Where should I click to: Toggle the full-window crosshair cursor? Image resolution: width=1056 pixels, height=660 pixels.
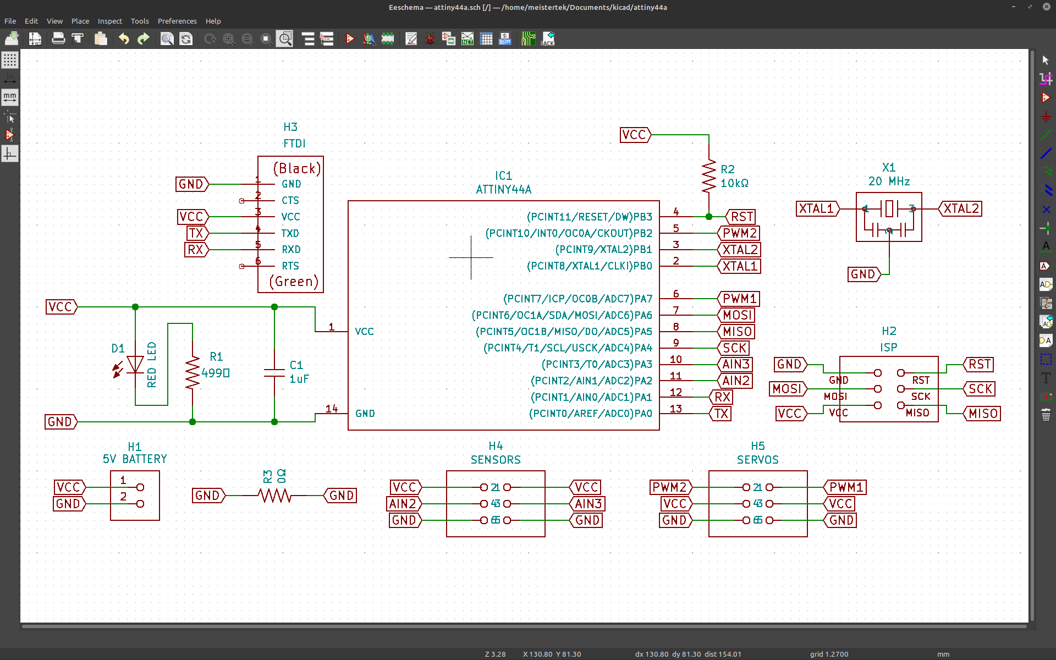tap(10, 116)
